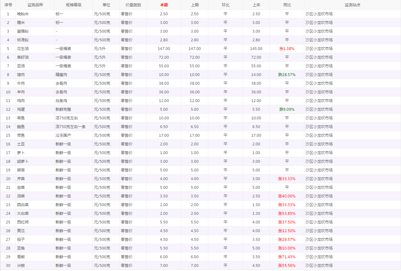This screenshot has width=401, height=271.
Task: Click the green 跌28.57% value for 猪肉
Action: [x=287, y=75]
